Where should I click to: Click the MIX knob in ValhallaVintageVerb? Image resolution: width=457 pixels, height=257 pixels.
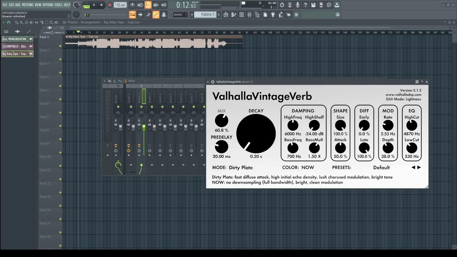[221, 121]
